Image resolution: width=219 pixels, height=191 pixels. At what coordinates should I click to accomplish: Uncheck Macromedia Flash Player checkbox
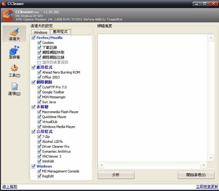click(x=39, y=112)
